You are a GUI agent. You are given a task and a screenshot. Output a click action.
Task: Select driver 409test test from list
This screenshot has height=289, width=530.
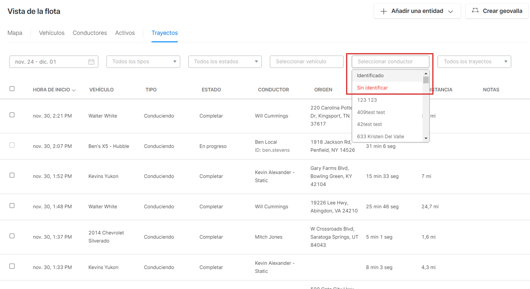coord(387,112)
